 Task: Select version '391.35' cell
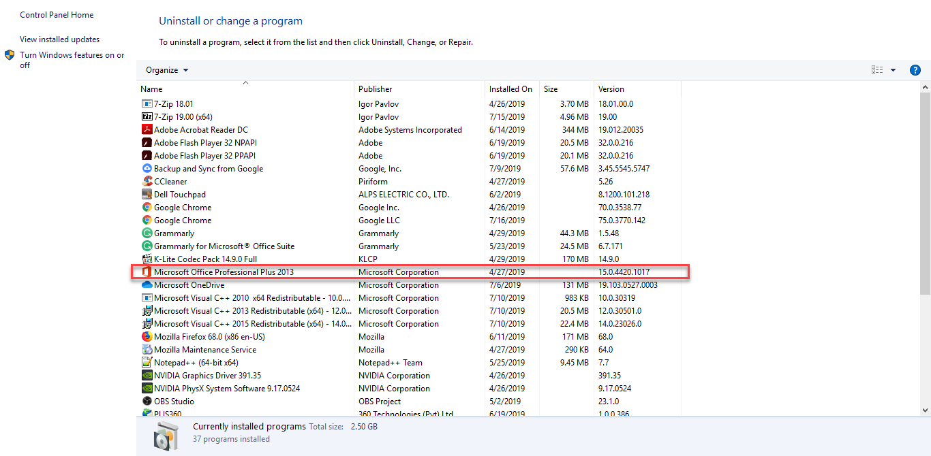(x=611, y=376)
